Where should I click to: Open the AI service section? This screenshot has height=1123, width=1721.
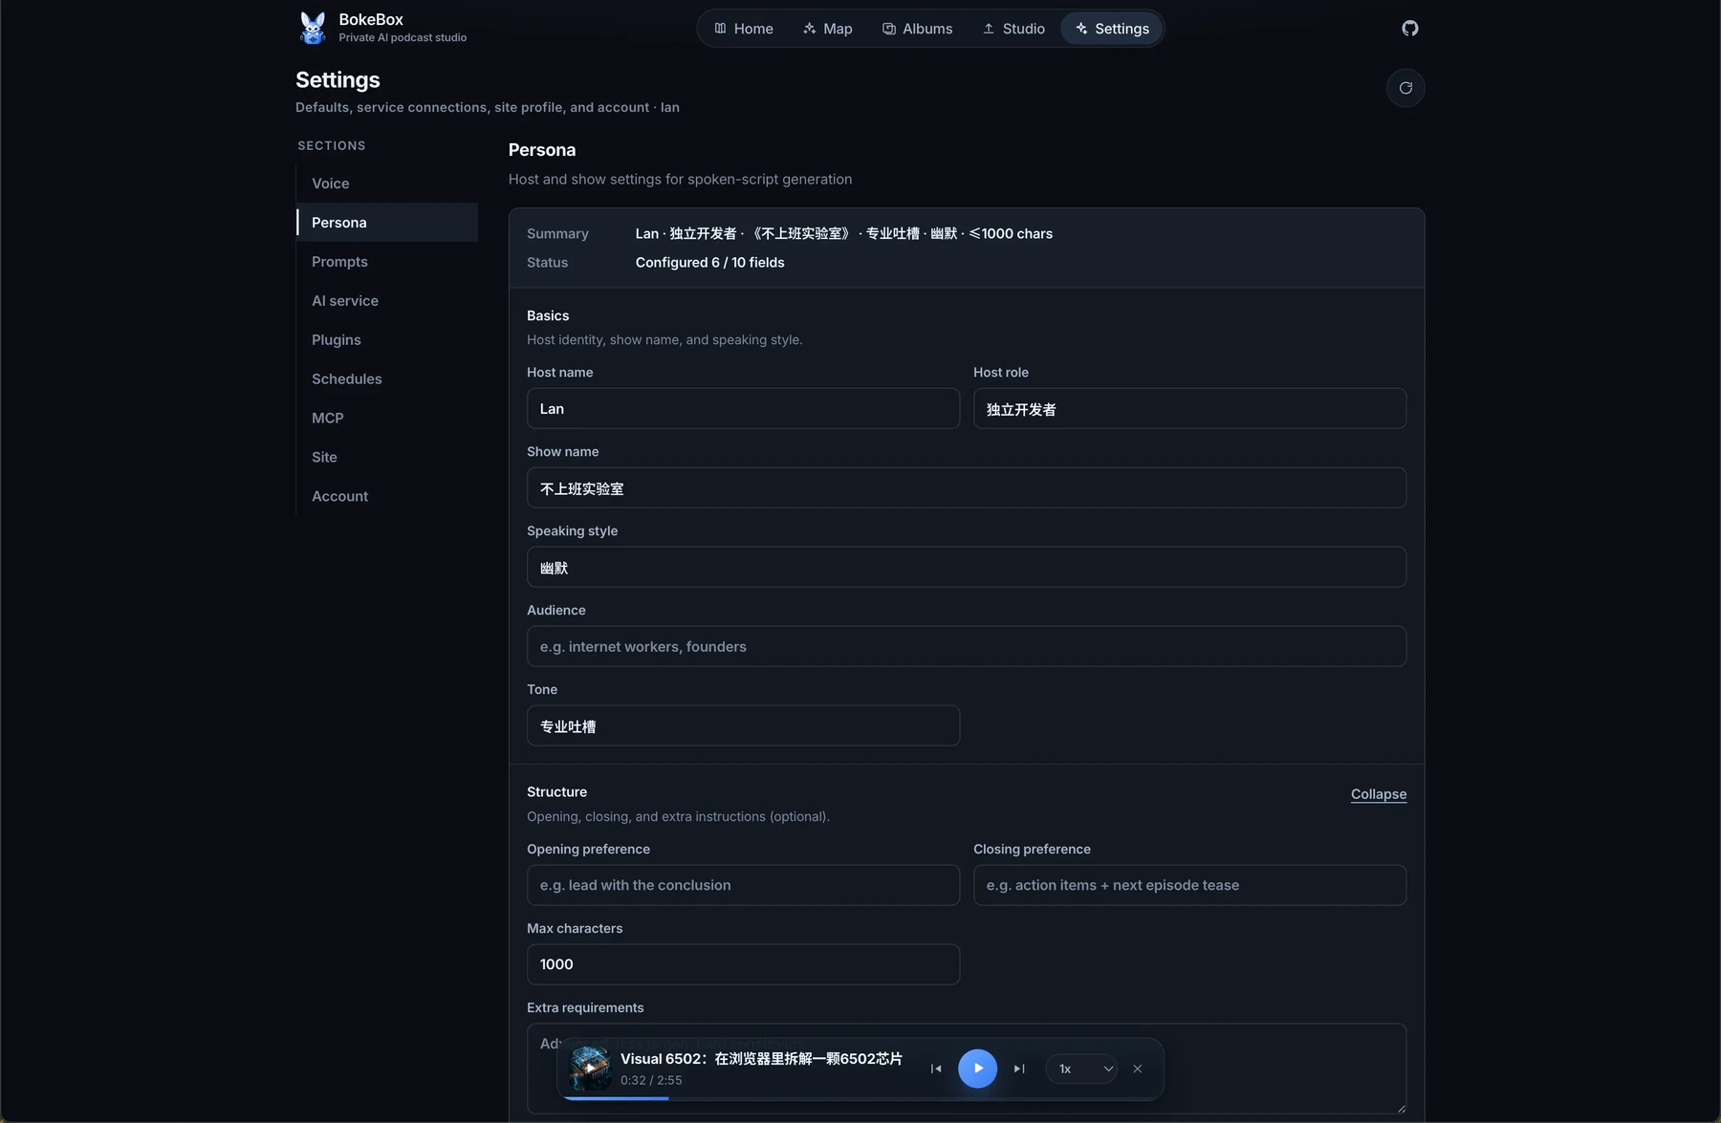387,301
